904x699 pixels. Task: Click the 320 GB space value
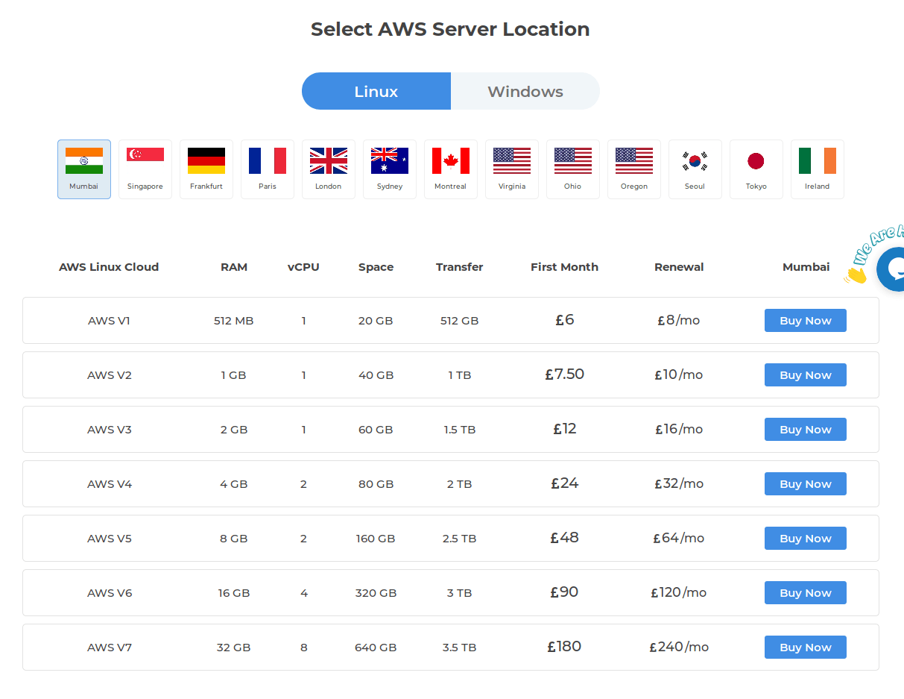(376, 593)
